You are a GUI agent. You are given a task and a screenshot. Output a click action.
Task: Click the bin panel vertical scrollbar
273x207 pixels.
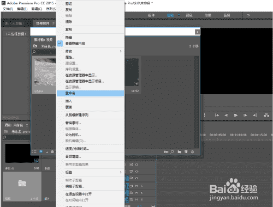coord(197,102)
